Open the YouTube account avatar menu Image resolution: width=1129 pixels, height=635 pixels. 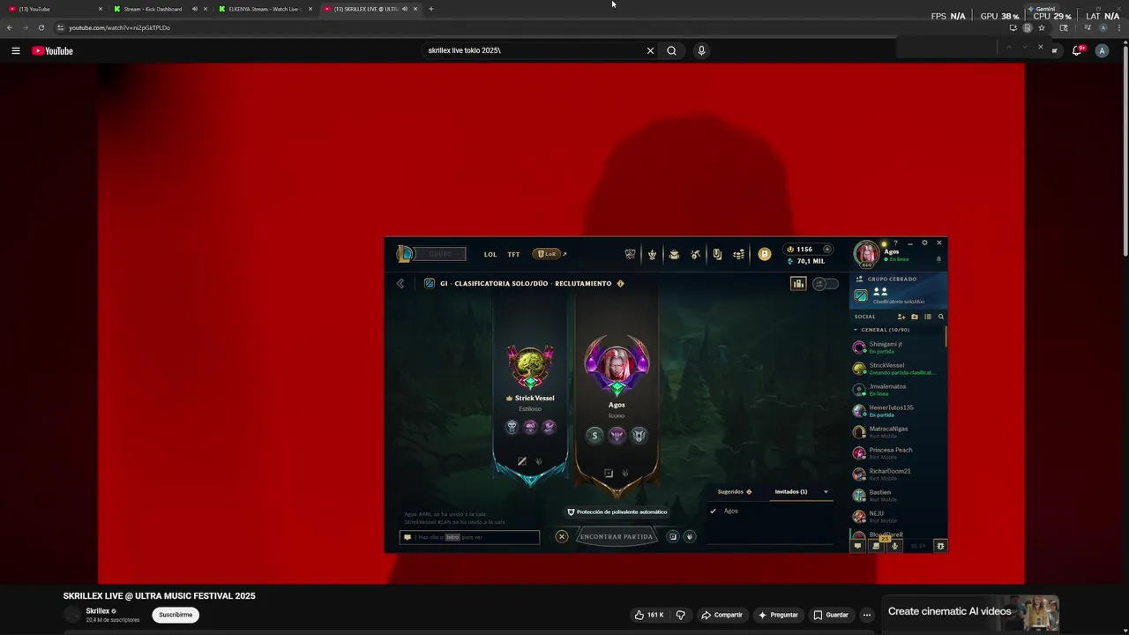point(1102,51)
